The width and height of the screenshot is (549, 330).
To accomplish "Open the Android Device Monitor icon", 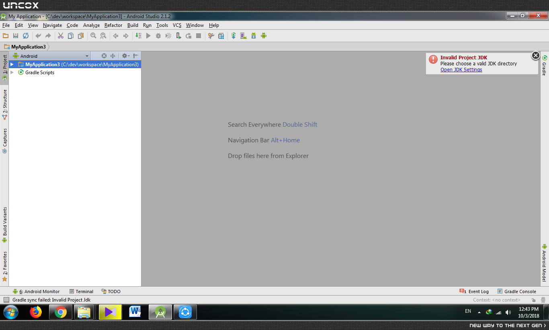I will 264,36.
